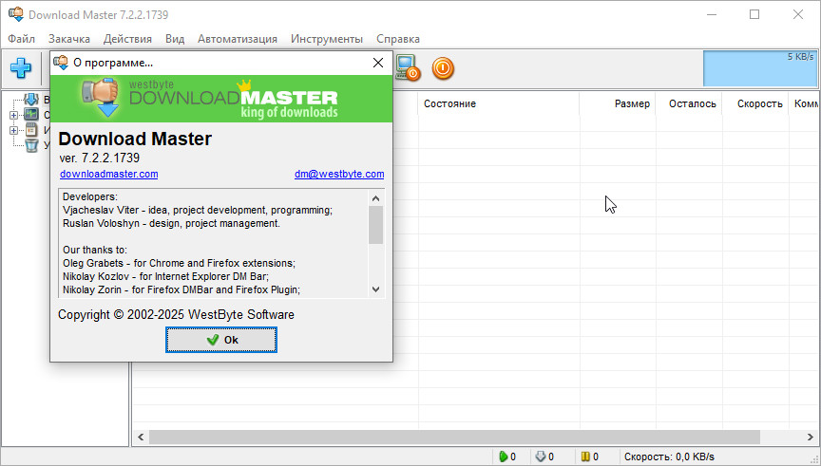Click the green active downloads status icon
821x466 pixels.
click(504, 457)
